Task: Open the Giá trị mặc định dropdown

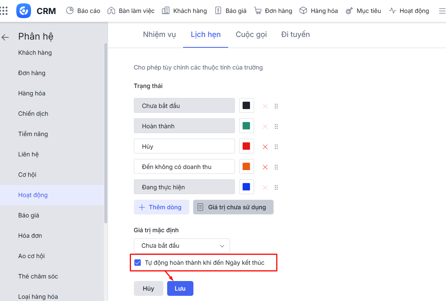Action: (x=182, y=246)
